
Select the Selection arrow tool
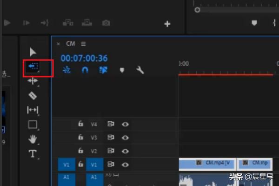tap(33, 52)
